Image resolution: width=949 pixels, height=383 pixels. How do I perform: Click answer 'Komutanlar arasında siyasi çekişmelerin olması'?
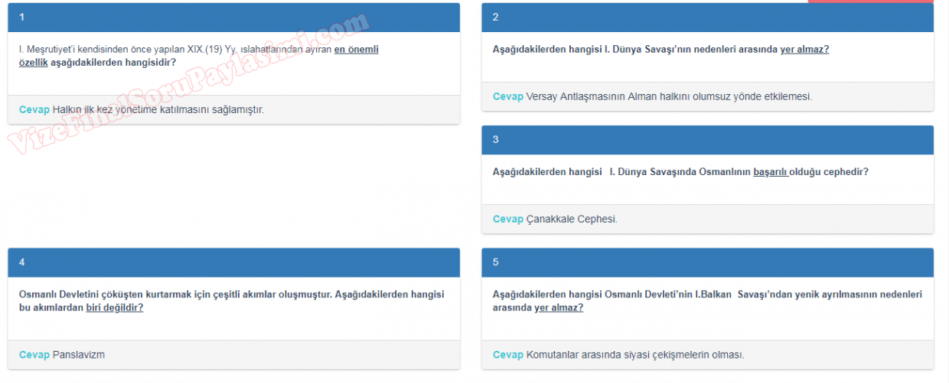635,355
